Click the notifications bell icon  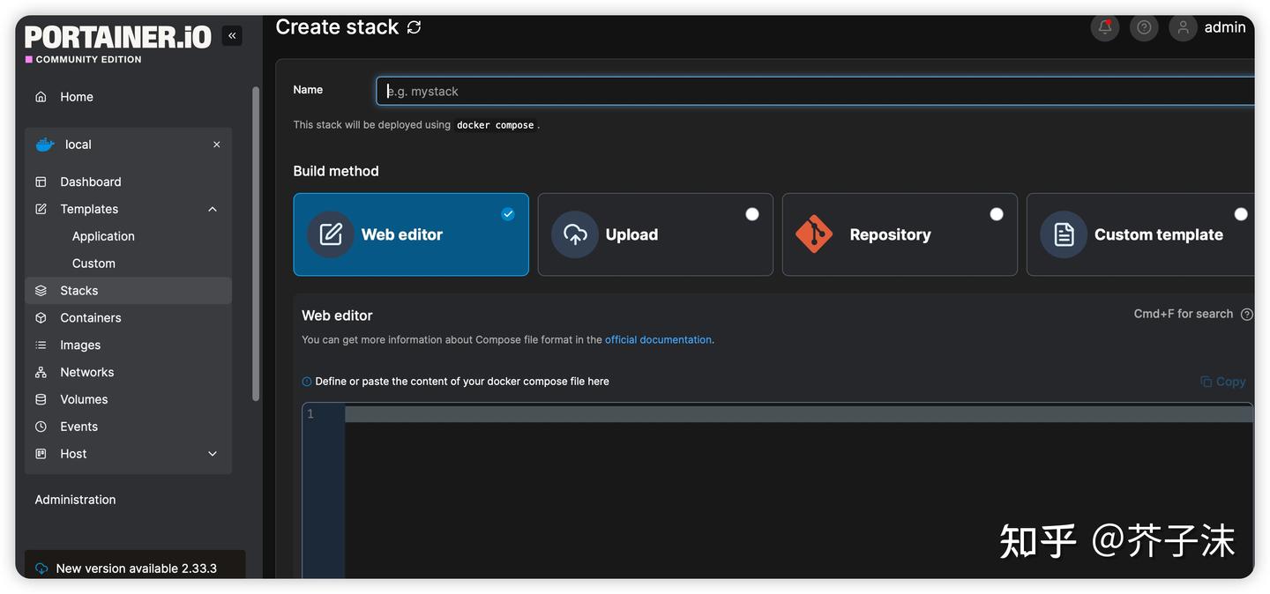(x=1105, y=27)
